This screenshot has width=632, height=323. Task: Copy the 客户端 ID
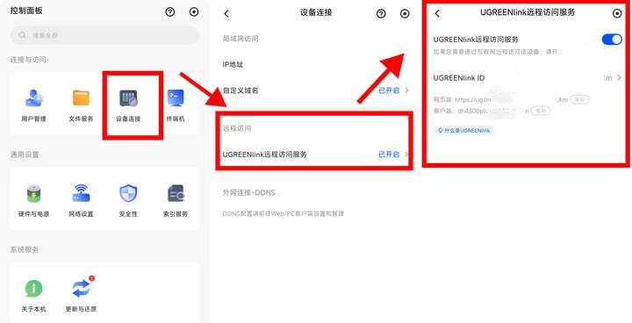(541, 111)
